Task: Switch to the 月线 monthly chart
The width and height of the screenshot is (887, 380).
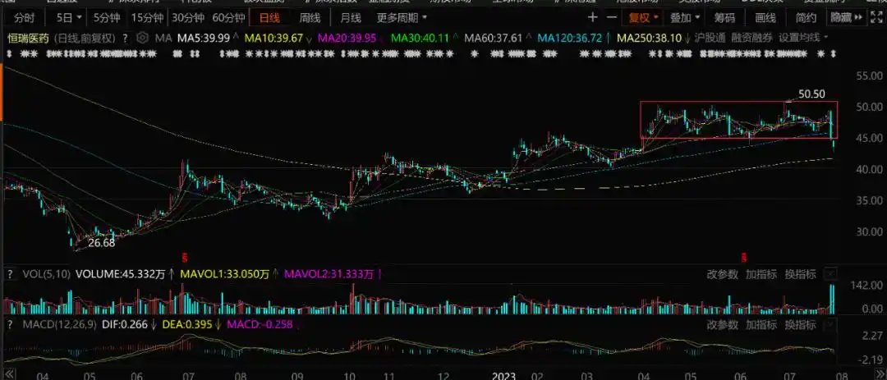Action: pos(351,18)
